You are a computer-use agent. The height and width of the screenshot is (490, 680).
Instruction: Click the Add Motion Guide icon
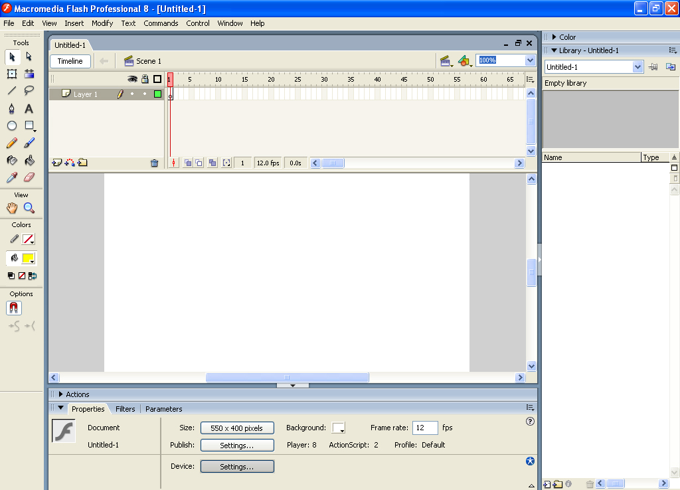69,163
